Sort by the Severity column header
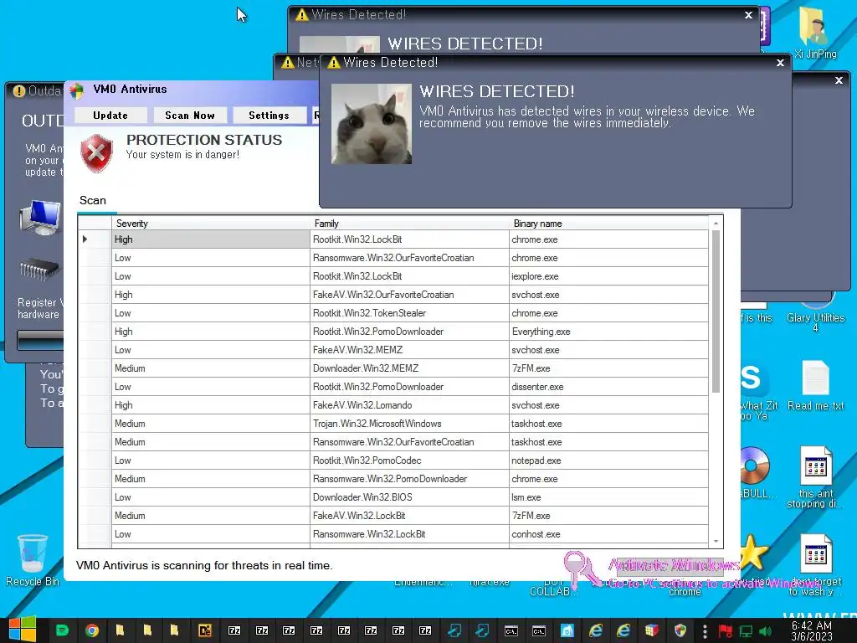Screen dimensions: 857x643 coord(210,223)
